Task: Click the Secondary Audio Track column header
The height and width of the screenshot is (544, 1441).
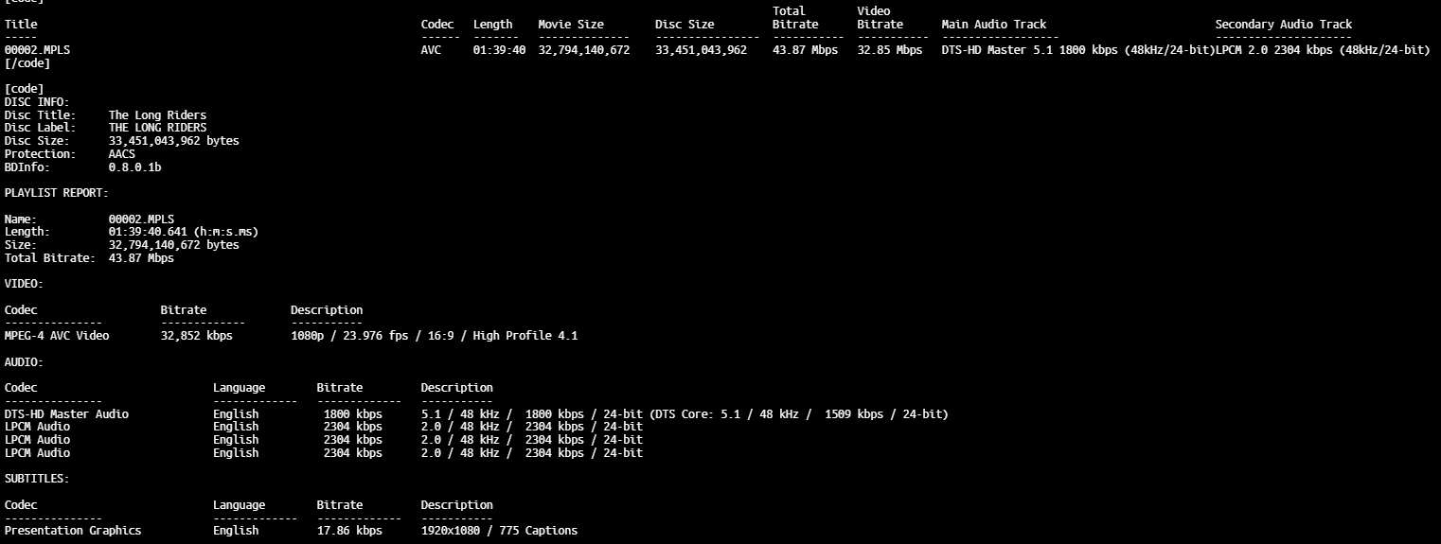Action: [x=1283, y=25]
